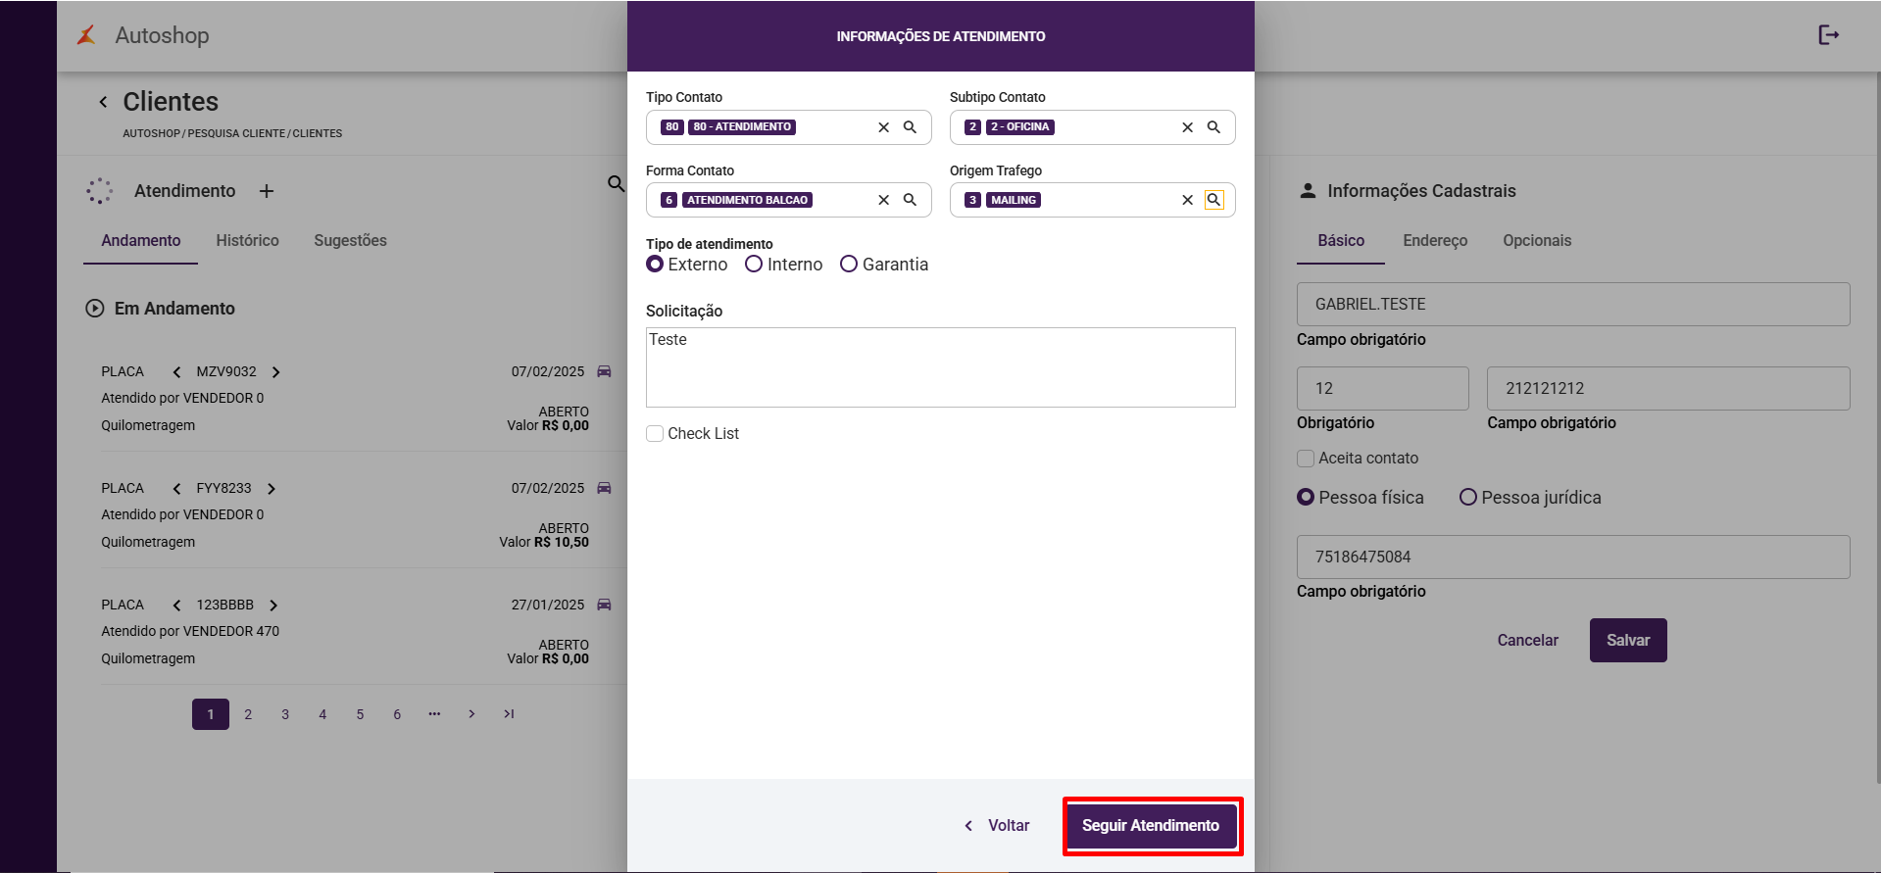Select Garantia attendance type
This screenshot has height=873, width=1881.
849,265
